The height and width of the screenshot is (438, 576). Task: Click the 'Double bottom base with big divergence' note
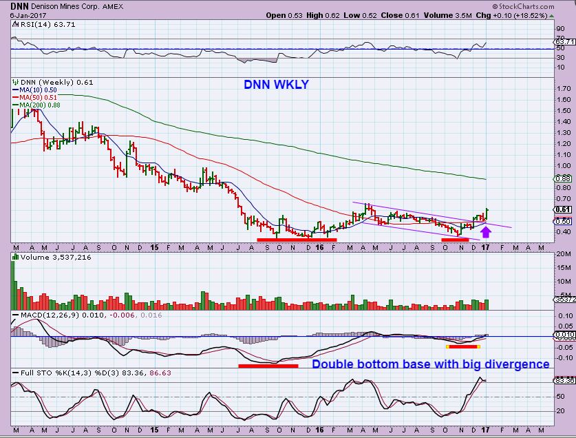tap(431, 364)
